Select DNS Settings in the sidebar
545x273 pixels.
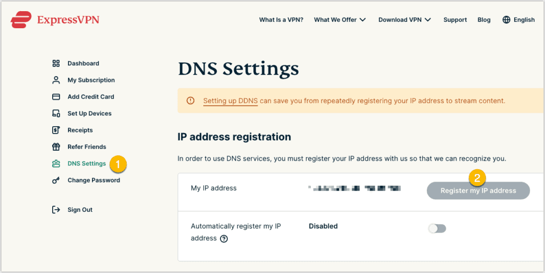pyautogui.click(x=86, y=163)
